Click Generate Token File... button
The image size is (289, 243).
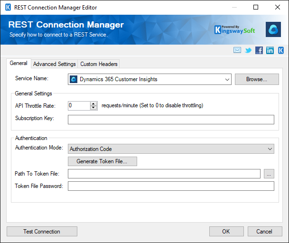(x=103, y=161)
